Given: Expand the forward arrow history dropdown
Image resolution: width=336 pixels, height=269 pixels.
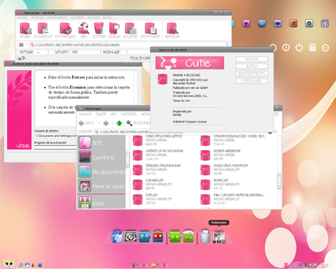Looking at the screenshot, I should (113, 123).
